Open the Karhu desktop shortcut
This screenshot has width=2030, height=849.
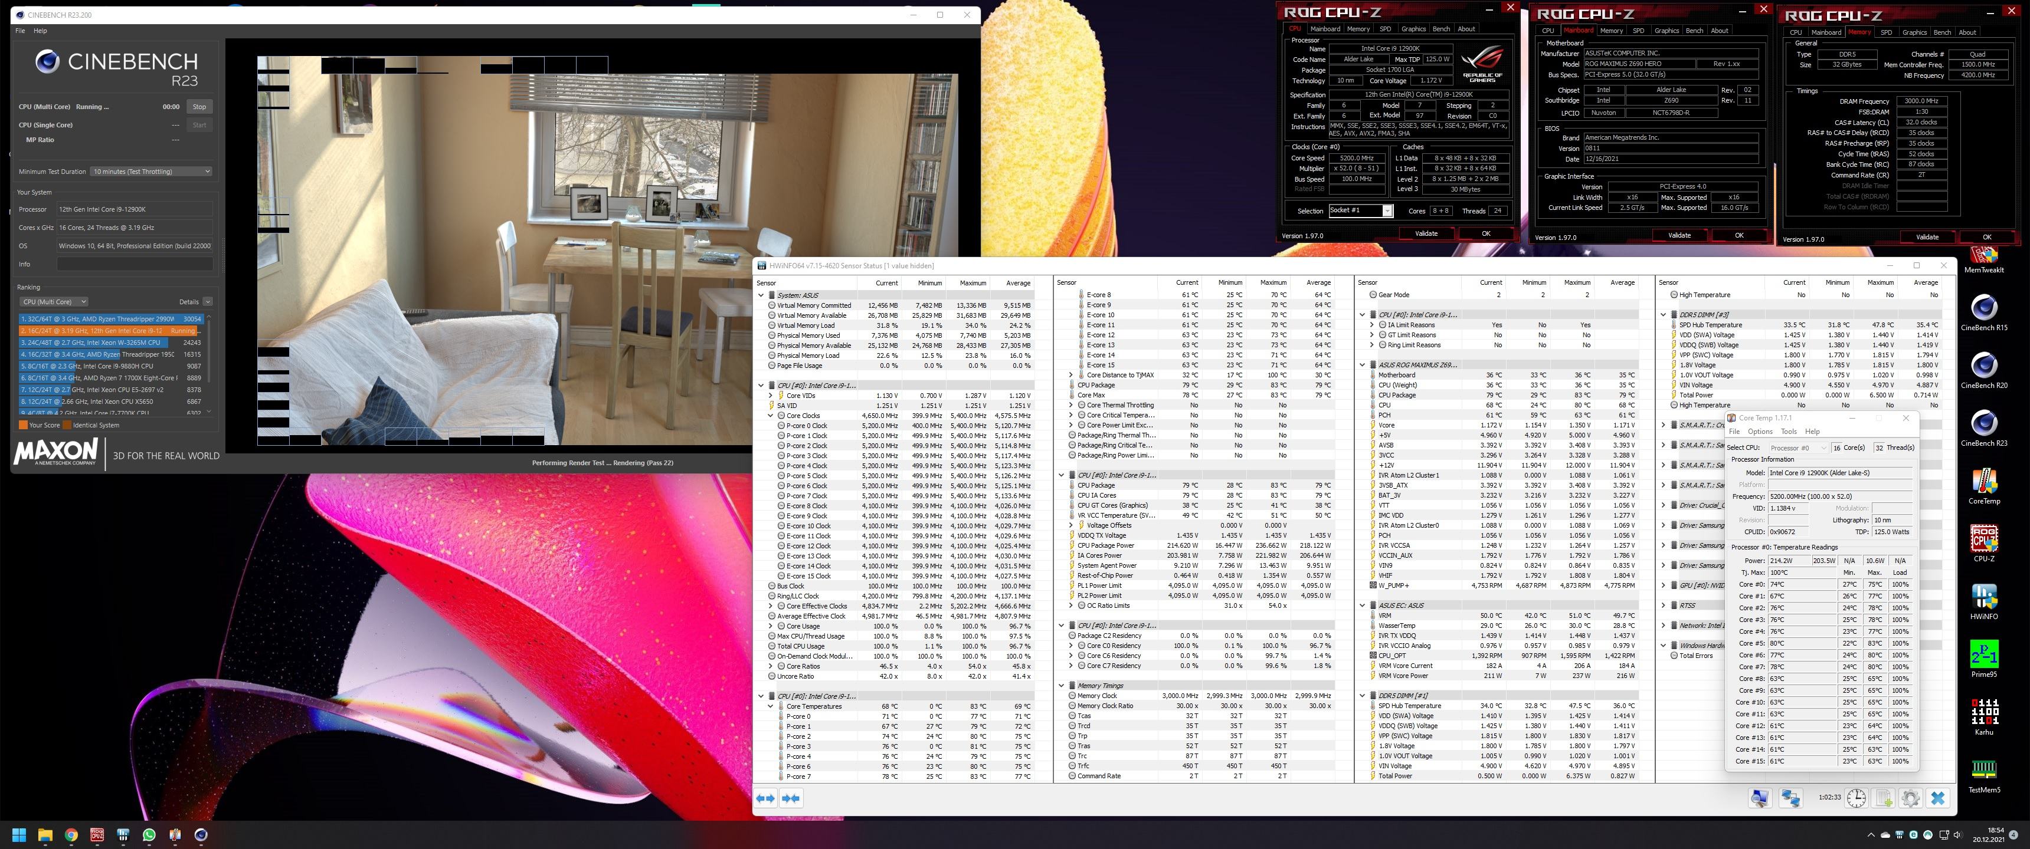(1983, 716)
